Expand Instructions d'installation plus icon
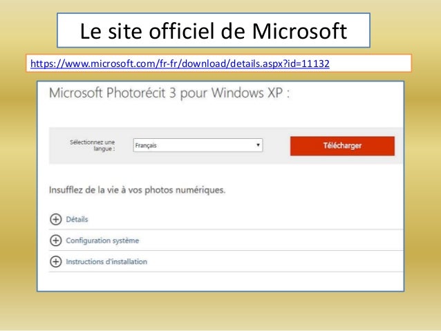 [x=56, y=261]
